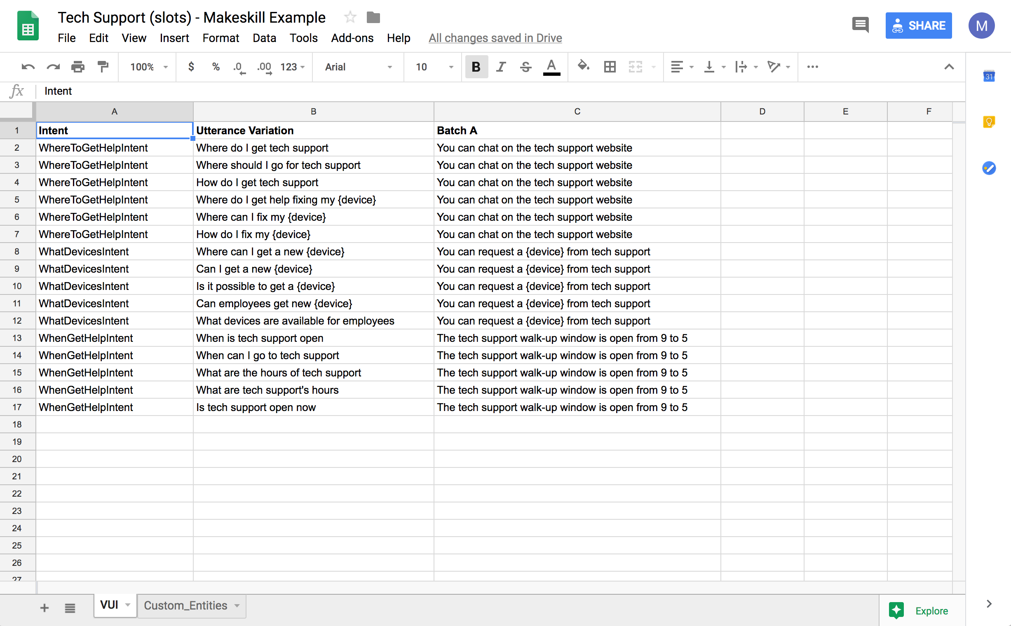Select column A header
Viewport: 1011px width, 626px height.
[x=115, y=111]
